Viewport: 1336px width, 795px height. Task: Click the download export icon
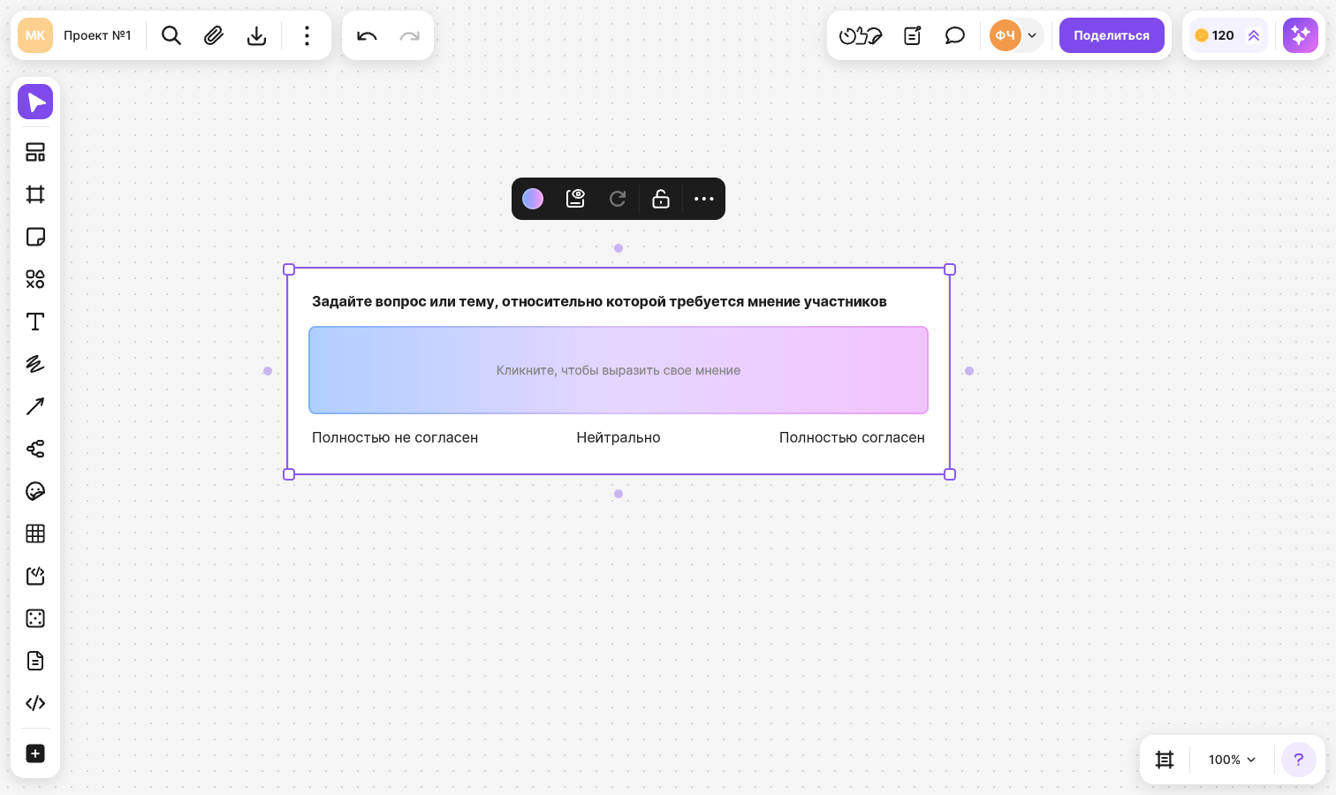256,35
